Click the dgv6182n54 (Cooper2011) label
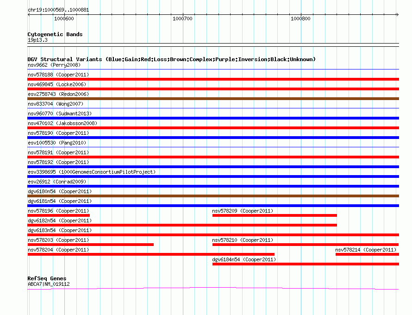 point(60,220)
